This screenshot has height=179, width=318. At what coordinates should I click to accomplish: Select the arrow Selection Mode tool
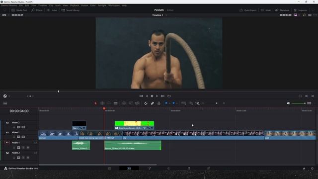click(95, 103)
